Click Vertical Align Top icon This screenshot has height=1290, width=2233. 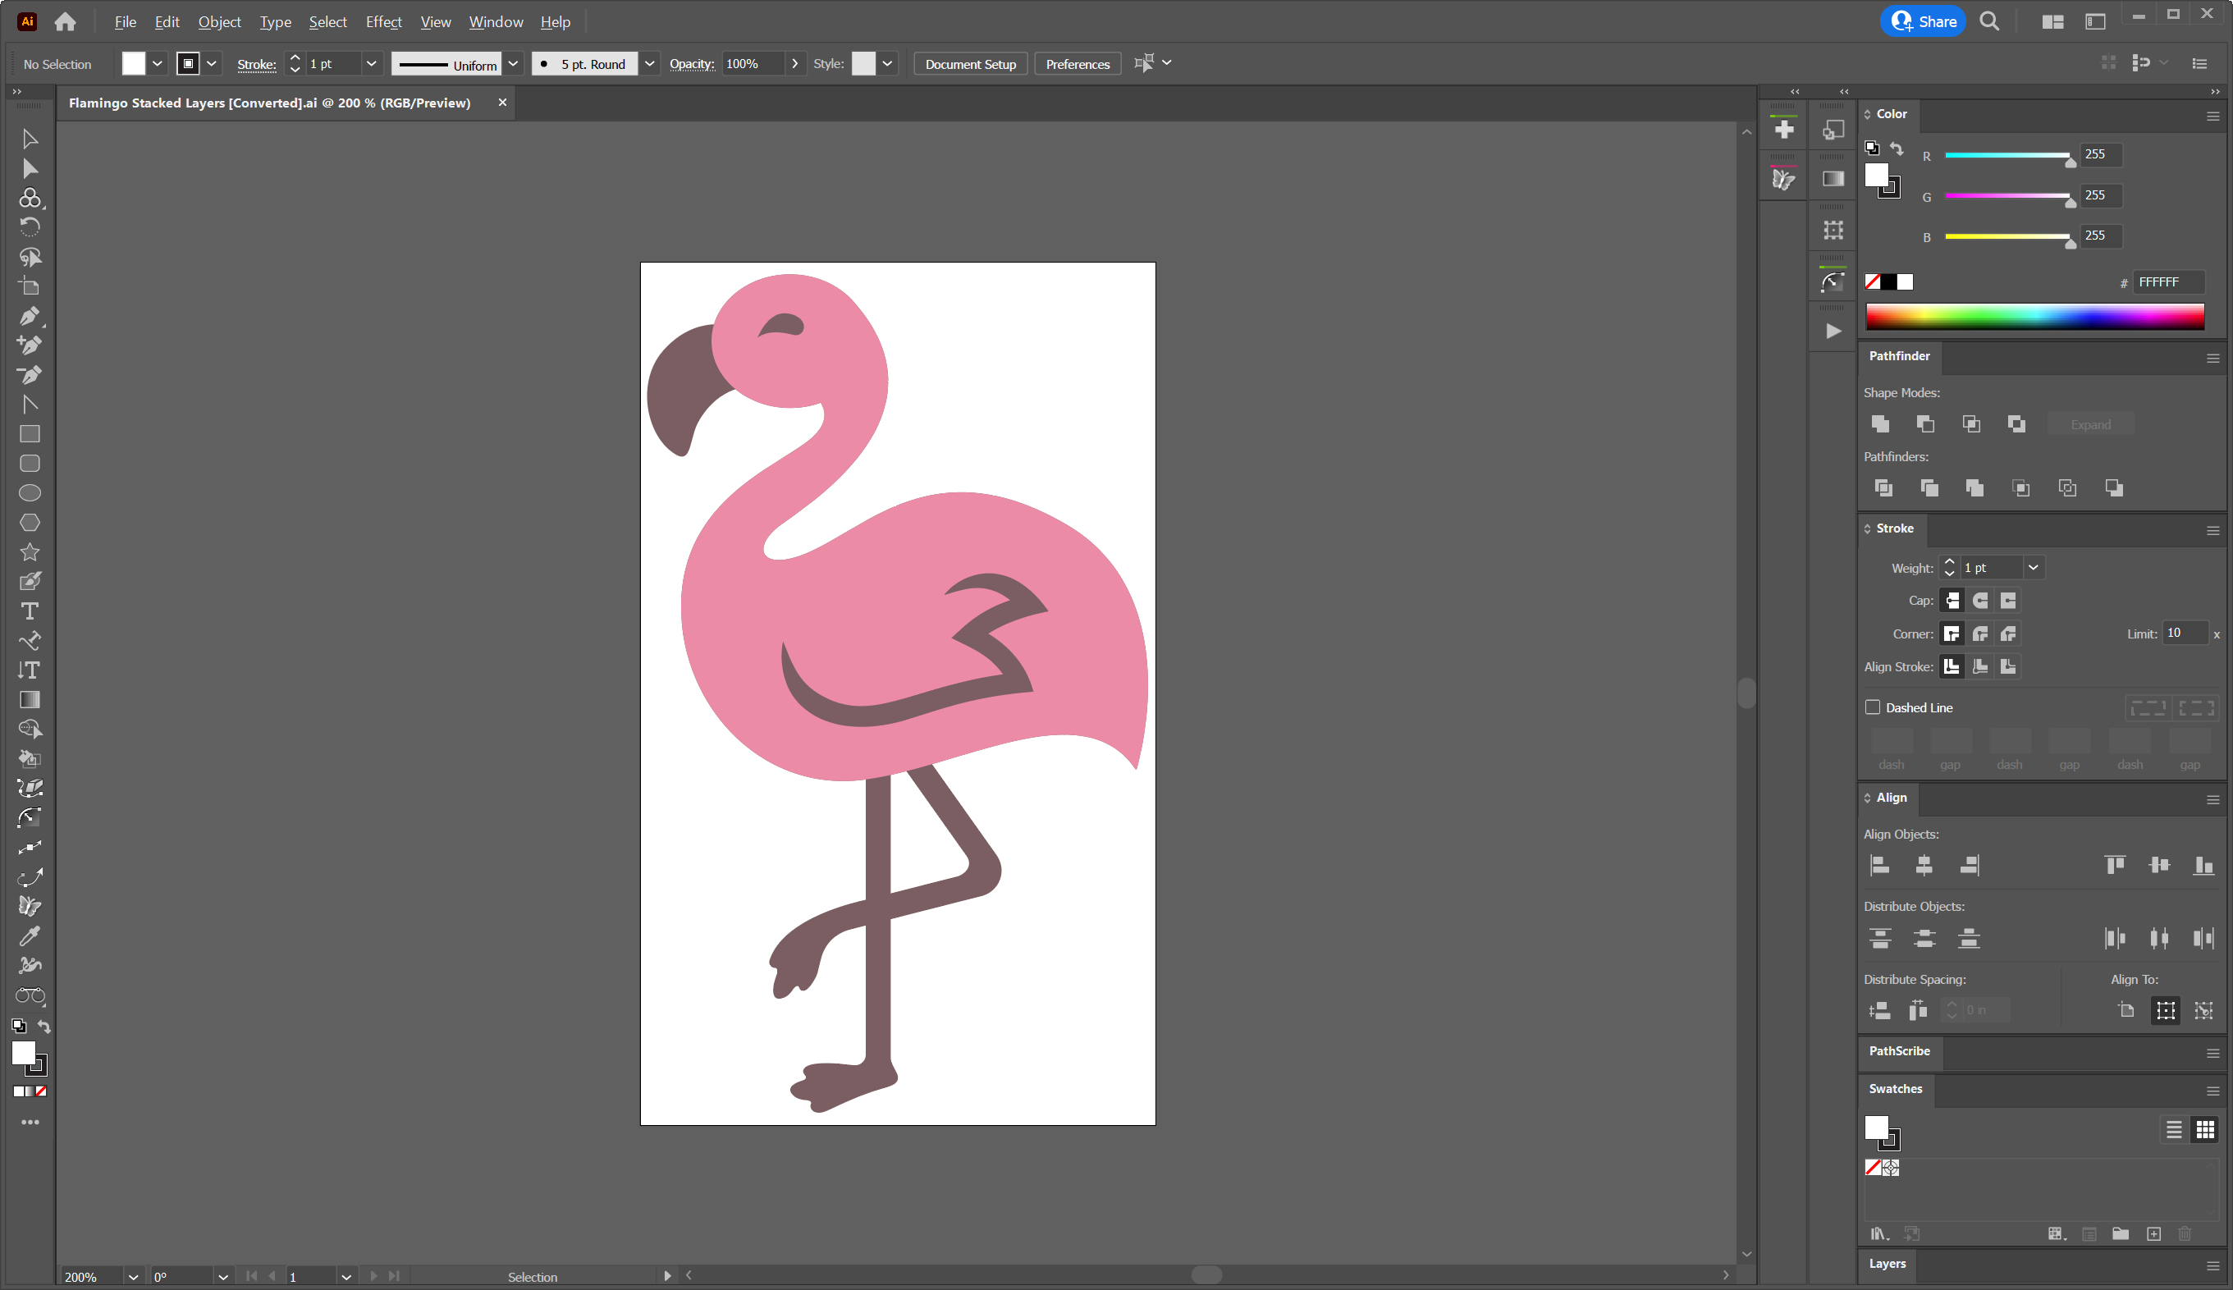(x=2114, y=866)
